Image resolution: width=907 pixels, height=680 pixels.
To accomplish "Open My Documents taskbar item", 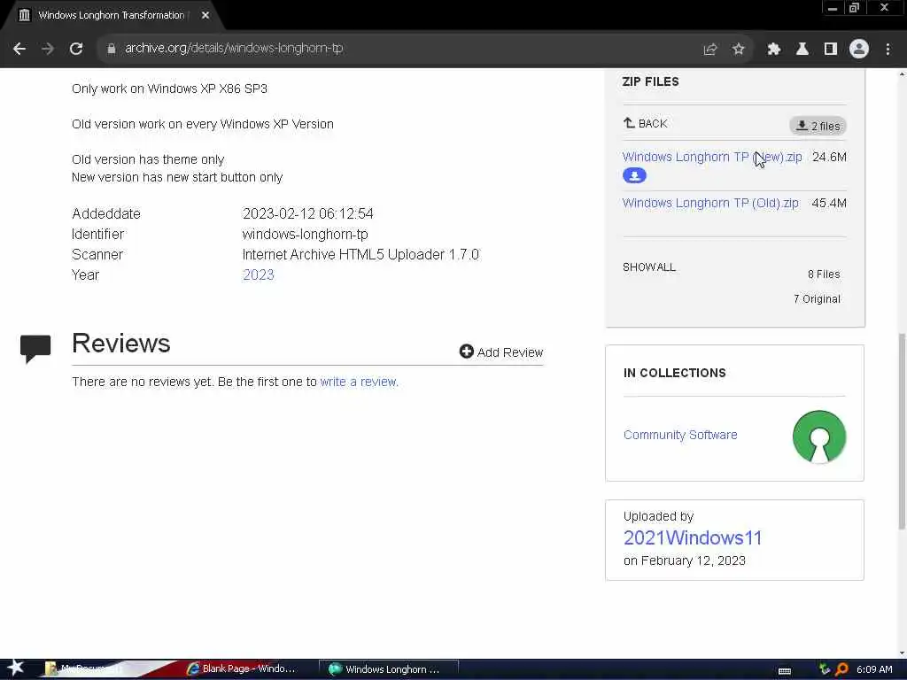I will 84,668.
